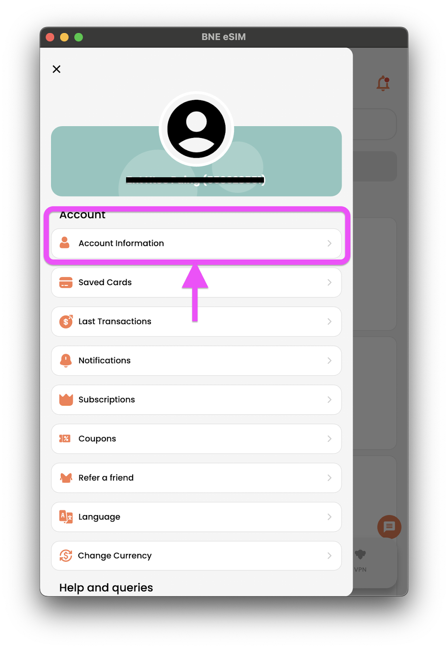Image resolution: width=448 pixels, height=649 pixels.
Task: Click the Notifications bell icon in the list
Action: [x=66, y=360]
